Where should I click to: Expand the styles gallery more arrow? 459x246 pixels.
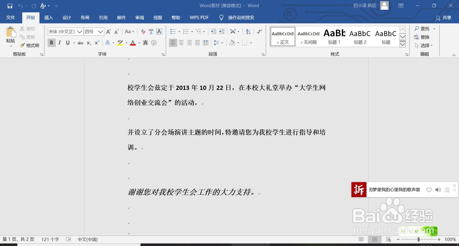point(403,44)
